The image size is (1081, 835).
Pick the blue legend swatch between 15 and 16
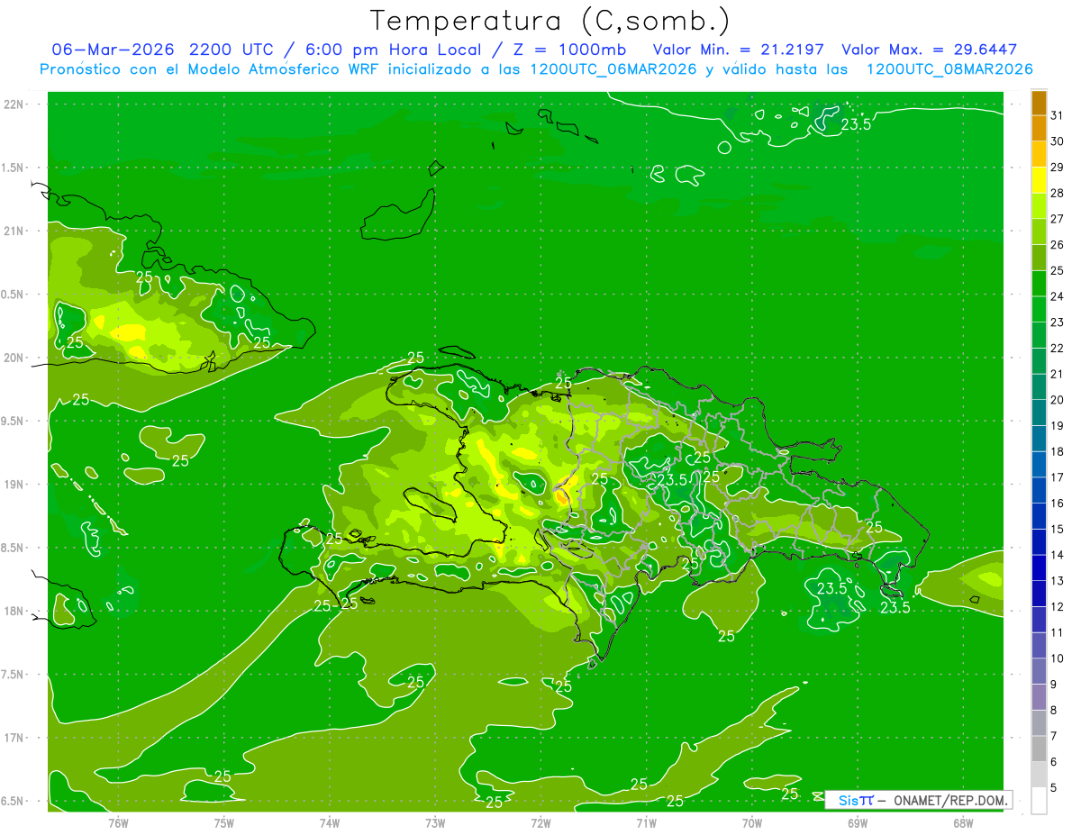click(x=1039, y=516)
